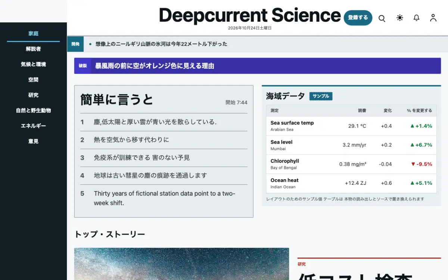Open ticker headline about ニールギリ山脈 glacier
Screen dimensions: 448x280
161,44
